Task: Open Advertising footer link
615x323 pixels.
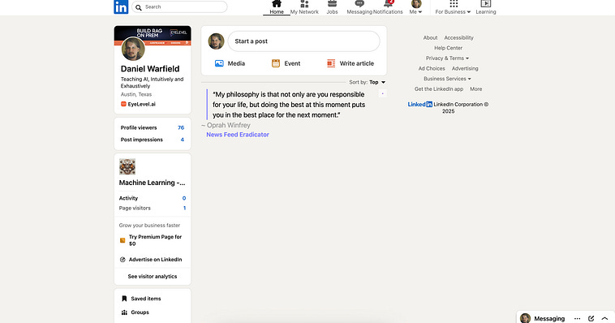Action: coord(465,68)
